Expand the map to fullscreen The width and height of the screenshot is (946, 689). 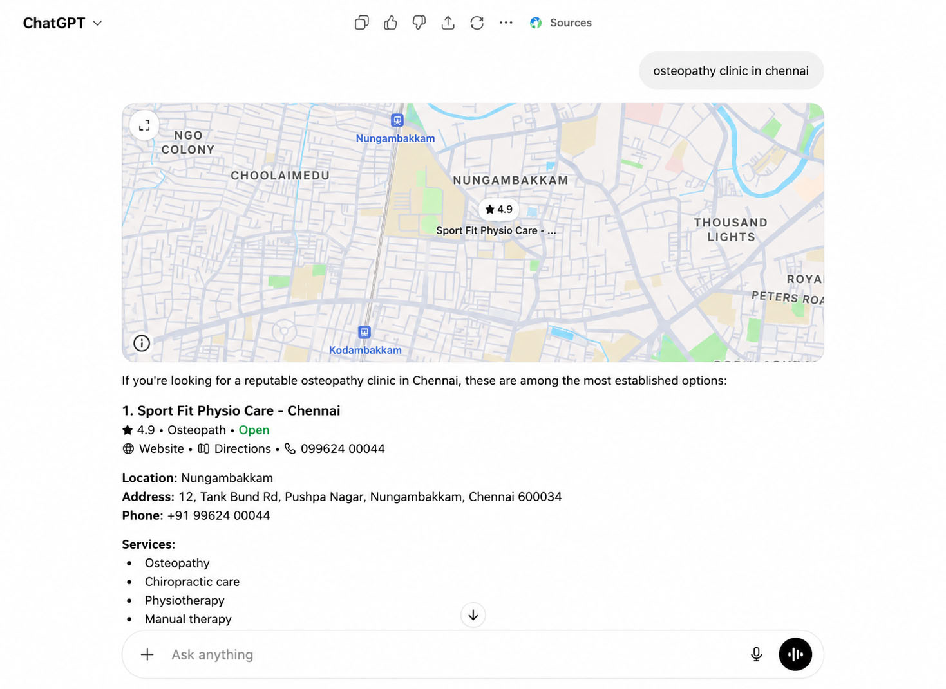(144, 125)
